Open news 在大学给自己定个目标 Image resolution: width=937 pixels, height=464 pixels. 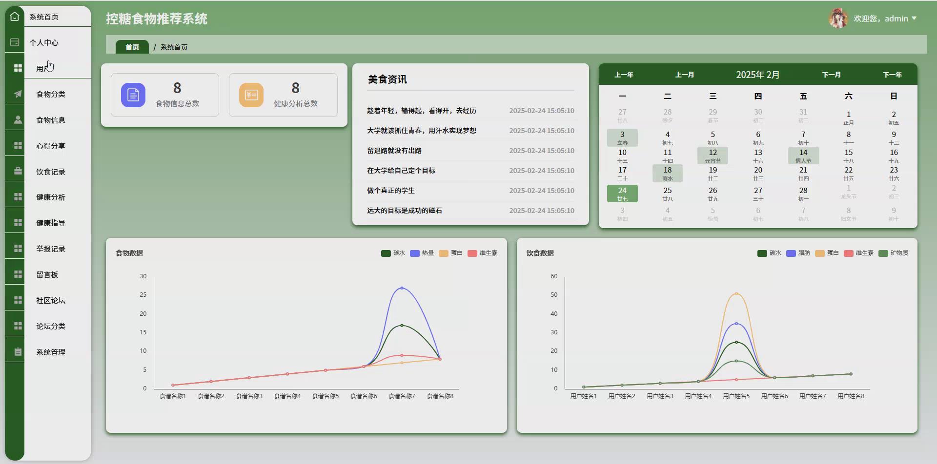pyautogui.click(x=401, y=171)
